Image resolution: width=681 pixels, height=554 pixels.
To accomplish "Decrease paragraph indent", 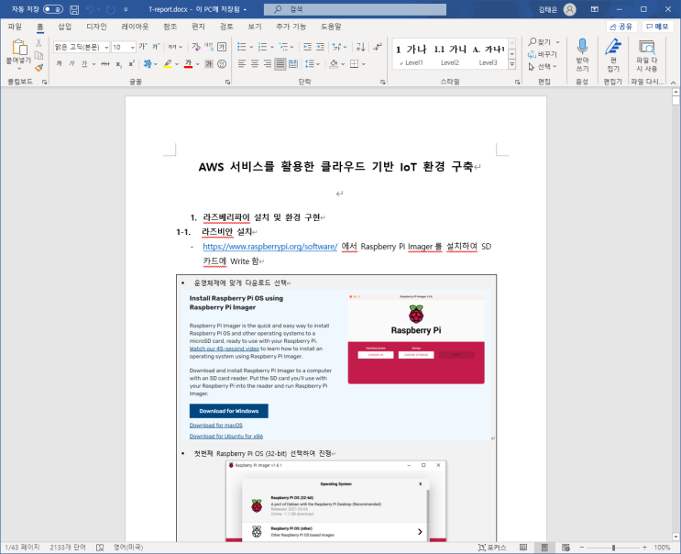I will 307,47.
